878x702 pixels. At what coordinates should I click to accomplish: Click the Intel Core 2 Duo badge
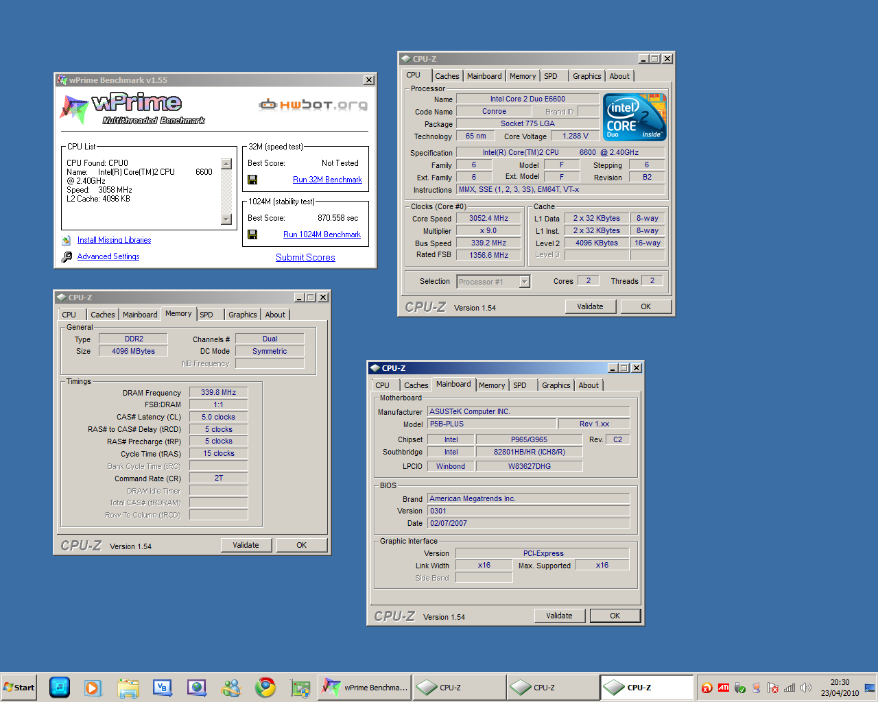[x=634, y=117]
